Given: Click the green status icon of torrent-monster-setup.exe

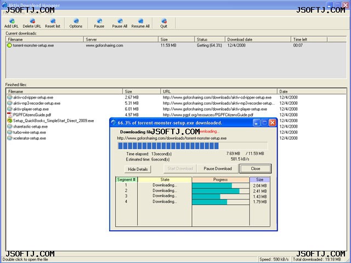Looking at the screenshot, I should coord(9,45).
